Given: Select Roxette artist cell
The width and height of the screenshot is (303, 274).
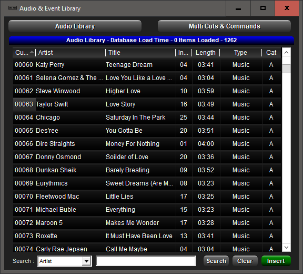Looking at the screenshot, I should [x=70, y=236].
